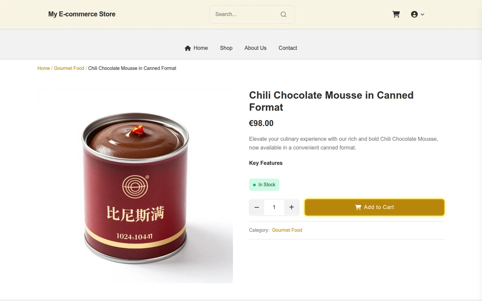Image resolution: width=482 pixels, height=301 pixels.
Task: Add the mousse to cart
Action: coord(375,207)
